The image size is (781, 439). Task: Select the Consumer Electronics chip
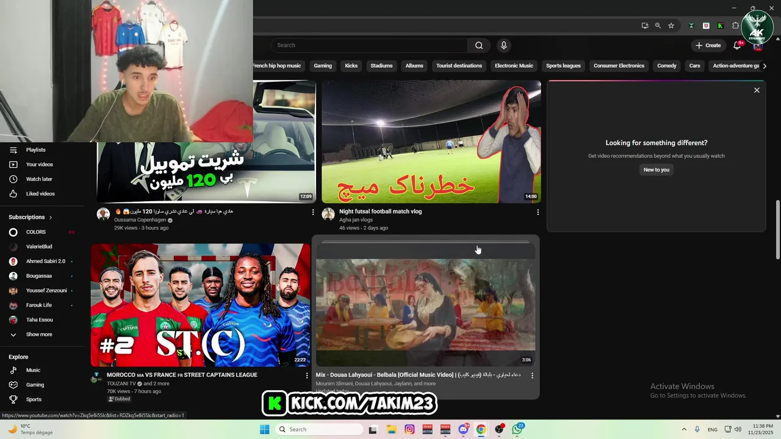(619, 66)
